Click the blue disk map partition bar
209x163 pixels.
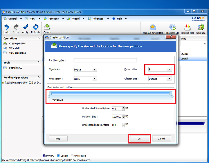191,123
